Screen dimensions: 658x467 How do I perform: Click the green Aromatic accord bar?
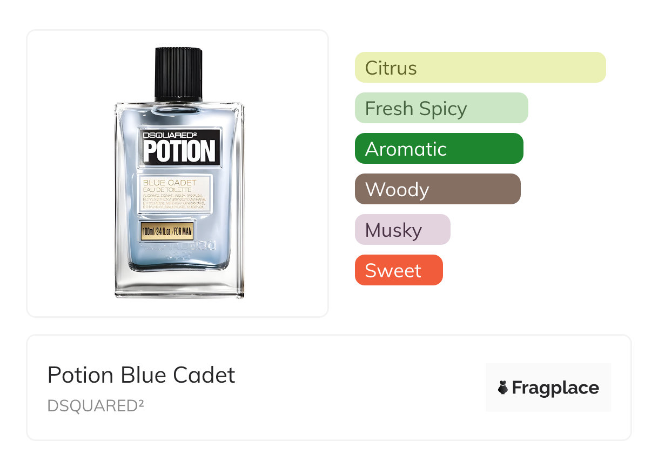pos(439,149)
